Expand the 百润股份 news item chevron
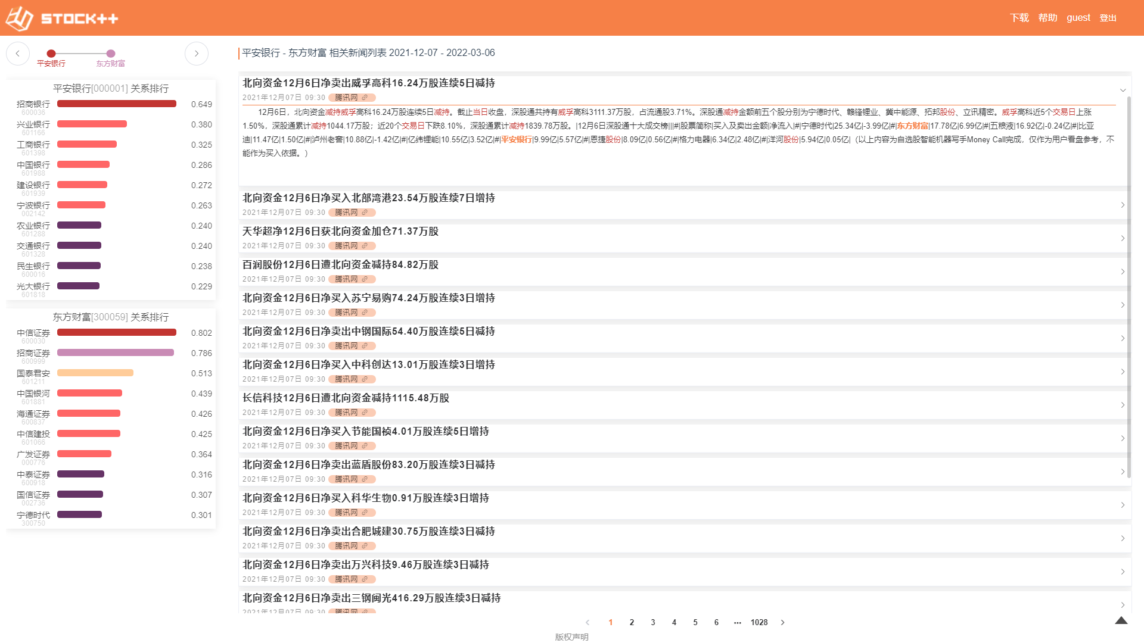 pyautogui.click(x=1123, y=271)
